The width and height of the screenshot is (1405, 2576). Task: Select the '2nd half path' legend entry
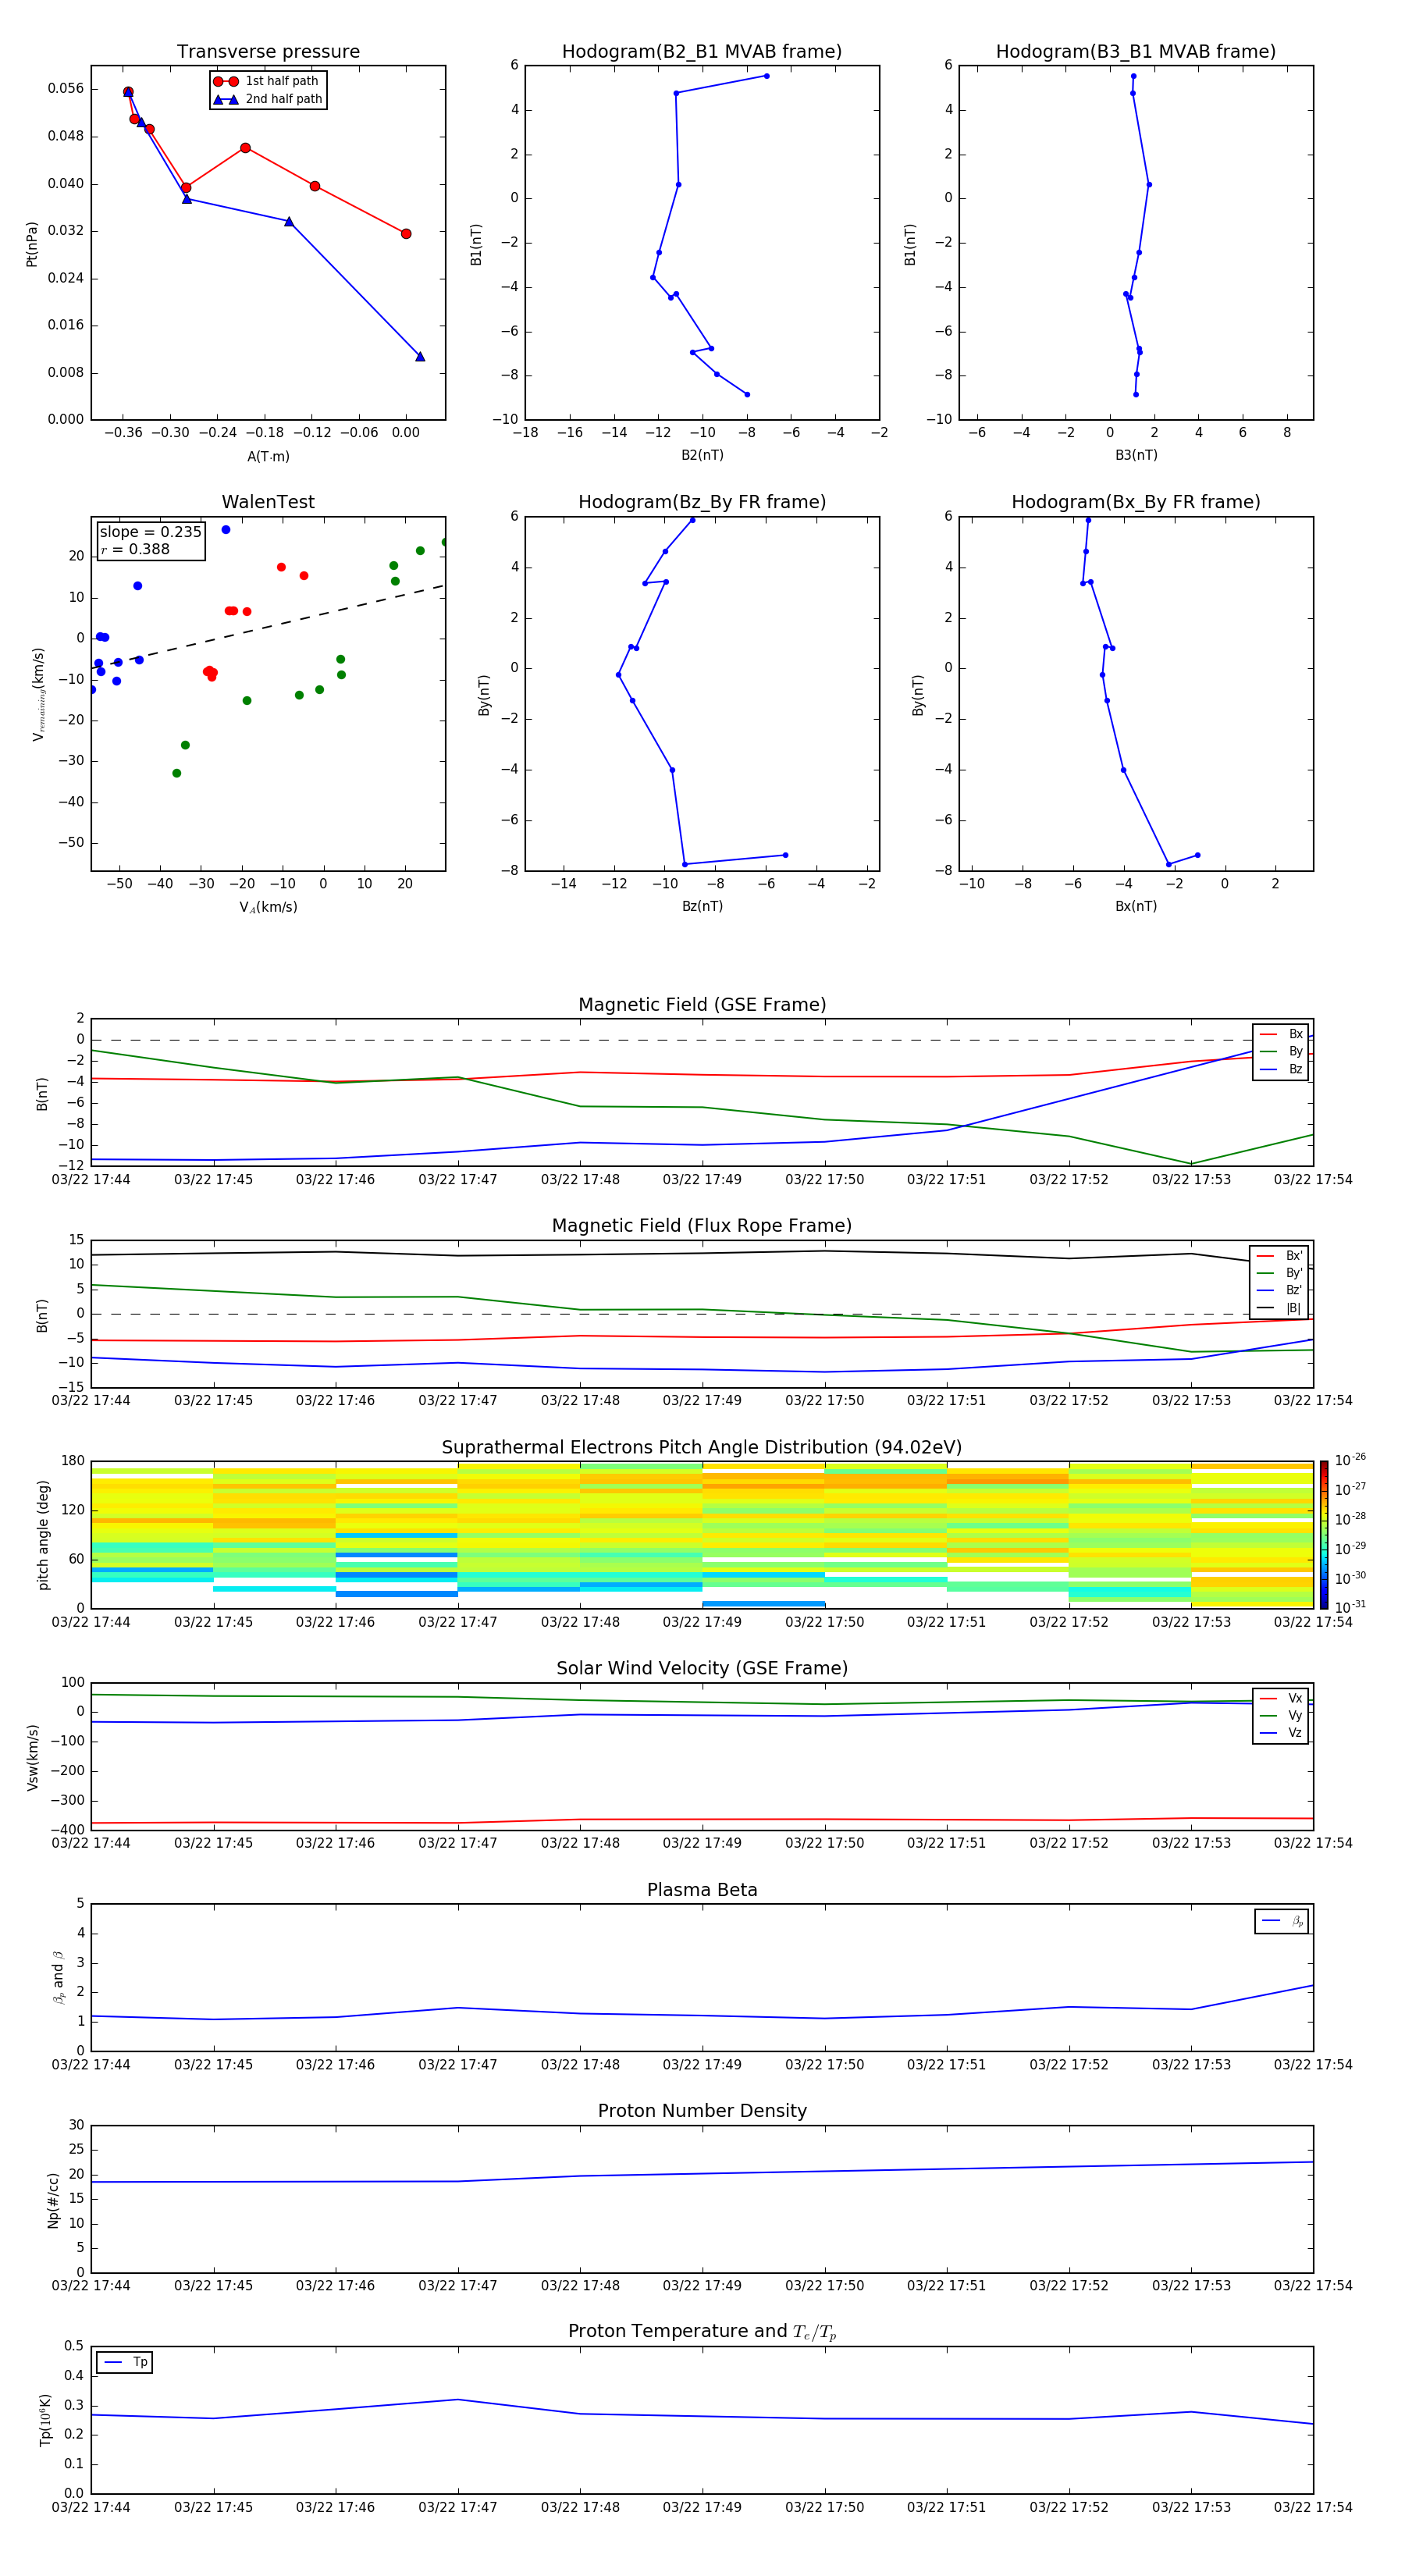coord(268,99)
